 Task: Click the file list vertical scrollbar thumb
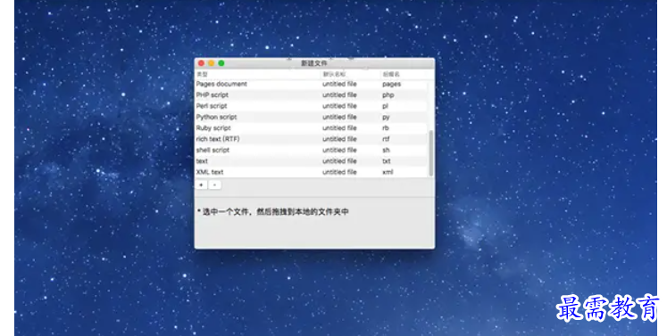pos(431,153)
